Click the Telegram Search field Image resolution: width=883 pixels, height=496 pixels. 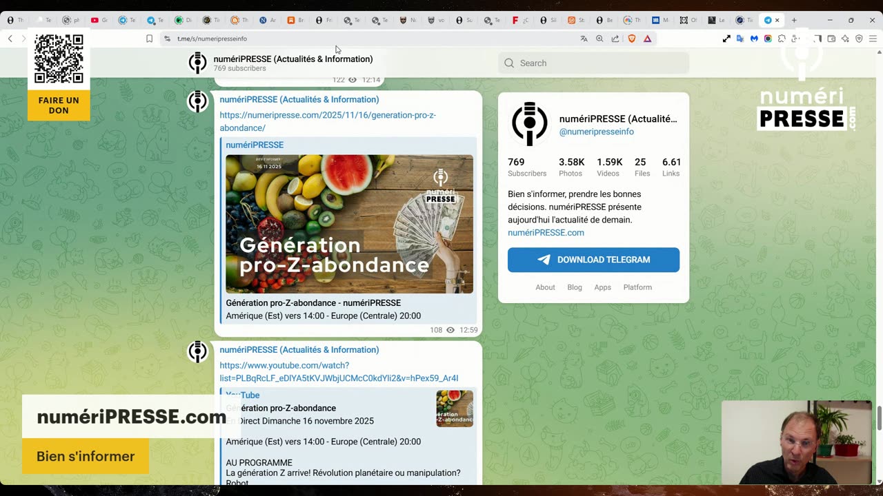point(593,63)
